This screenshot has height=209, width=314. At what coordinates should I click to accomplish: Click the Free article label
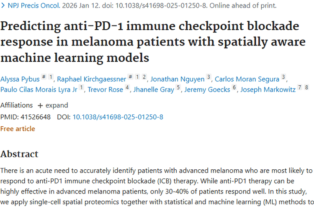pos(18,129)
